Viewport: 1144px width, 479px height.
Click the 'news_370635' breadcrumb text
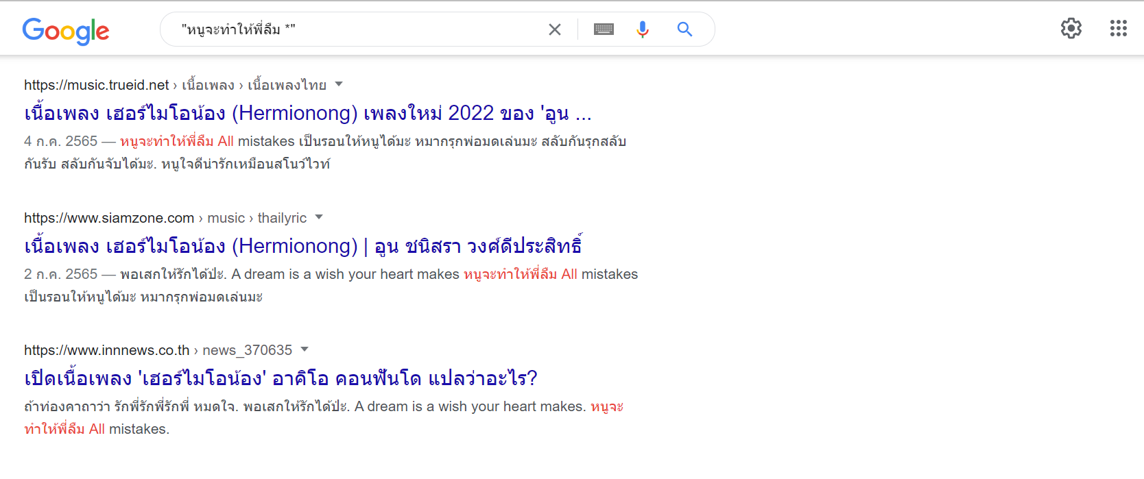[247, 350]
